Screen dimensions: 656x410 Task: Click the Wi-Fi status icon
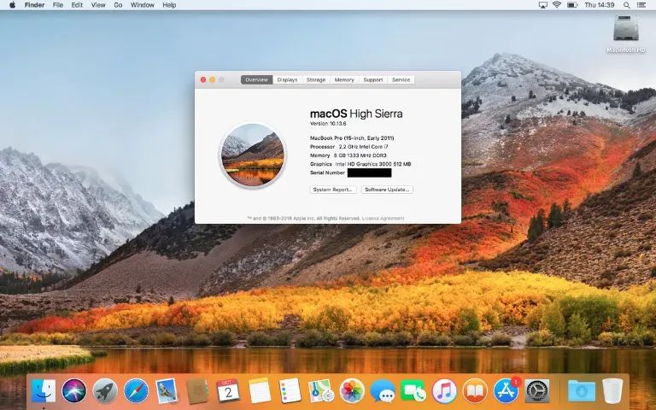556,5
